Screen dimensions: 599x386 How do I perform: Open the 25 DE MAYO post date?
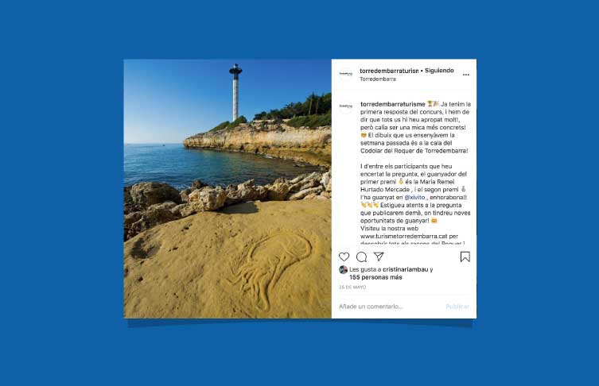[352, 288]
